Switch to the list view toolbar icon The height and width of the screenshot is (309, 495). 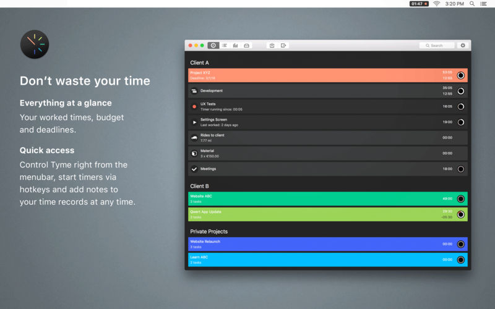(225, 45)
